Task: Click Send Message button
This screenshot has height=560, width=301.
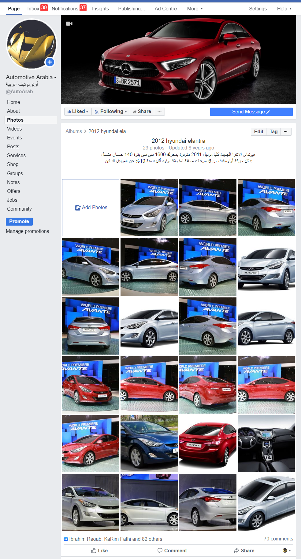Action: coord(251,112)
